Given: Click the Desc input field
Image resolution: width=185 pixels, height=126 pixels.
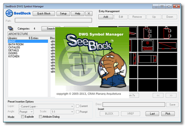Looking at the screenshot, I should (134, 105).
